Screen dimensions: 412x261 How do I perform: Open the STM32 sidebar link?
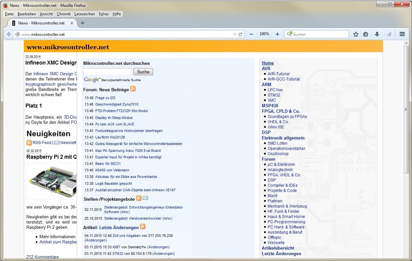coord(274,95)
